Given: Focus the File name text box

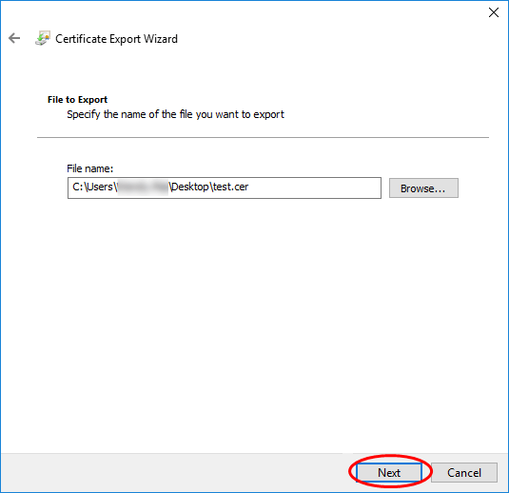Looking at the screenshot, I should coord(225,187).
